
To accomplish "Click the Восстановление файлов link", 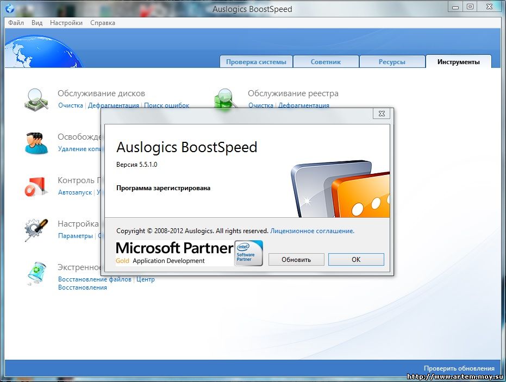I will click(x=95, y=279).
